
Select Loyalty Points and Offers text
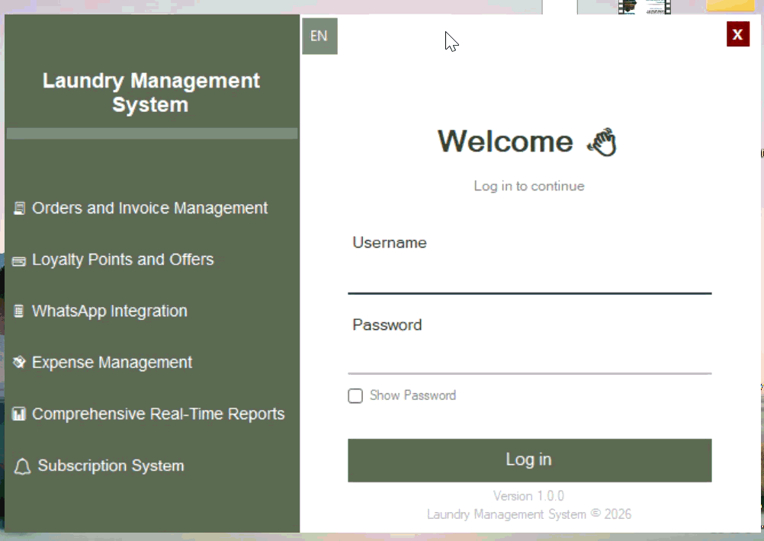pos(123,260)
